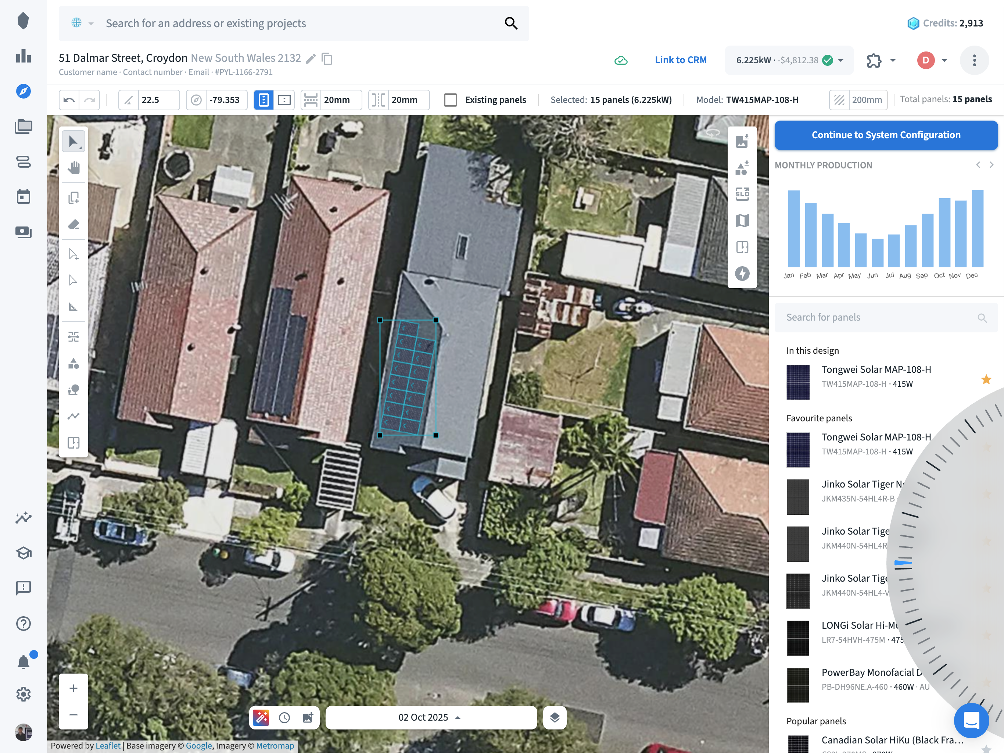Toggle landscape panel orientation

(284, 100)
